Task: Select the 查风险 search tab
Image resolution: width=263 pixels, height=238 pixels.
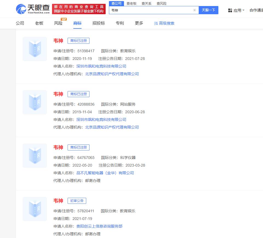Action: (x=161, y=4)
